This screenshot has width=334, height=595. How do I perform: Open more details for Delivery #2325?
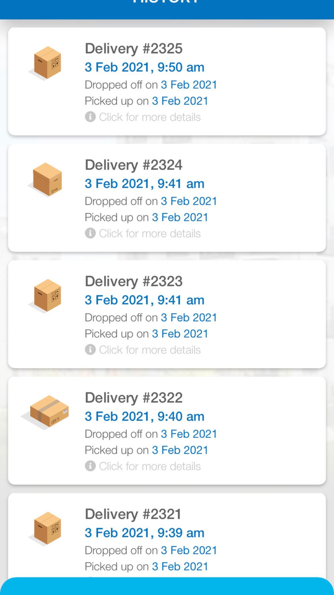[150, 117]
